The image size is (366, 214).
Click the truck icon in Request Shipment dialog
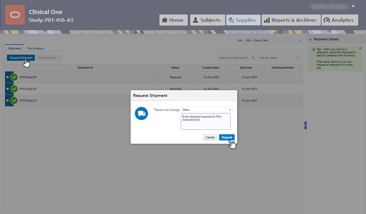click(141, 114)
